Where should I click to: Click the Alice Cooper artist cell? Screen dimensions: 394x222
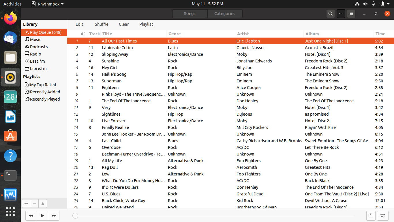tap(249, 88)
